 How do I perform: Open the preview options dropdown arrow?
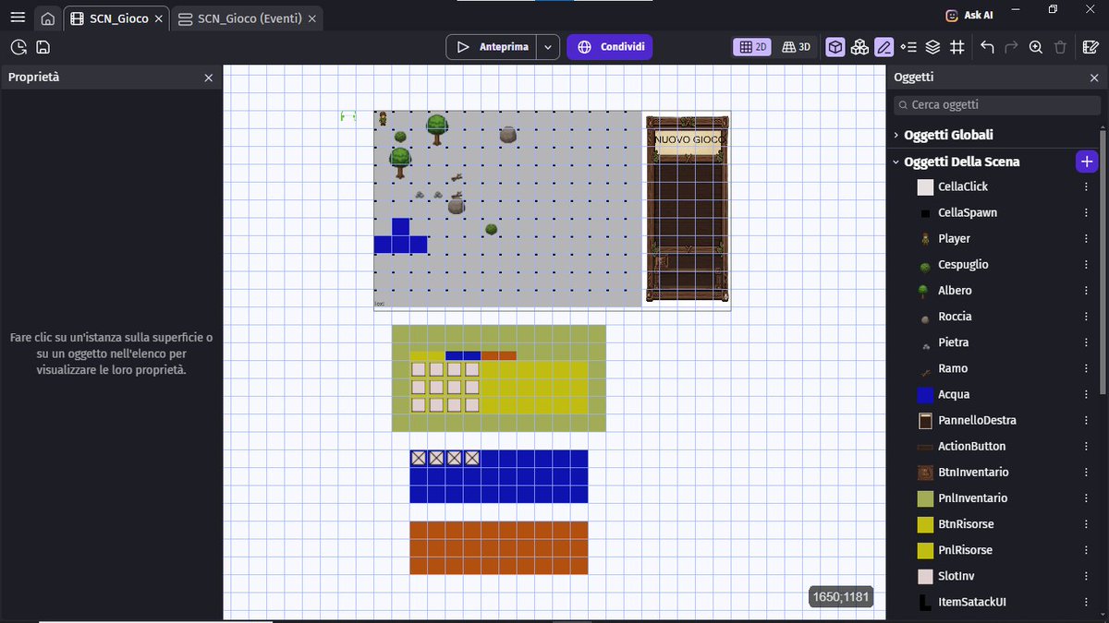(x=548, y=47)
